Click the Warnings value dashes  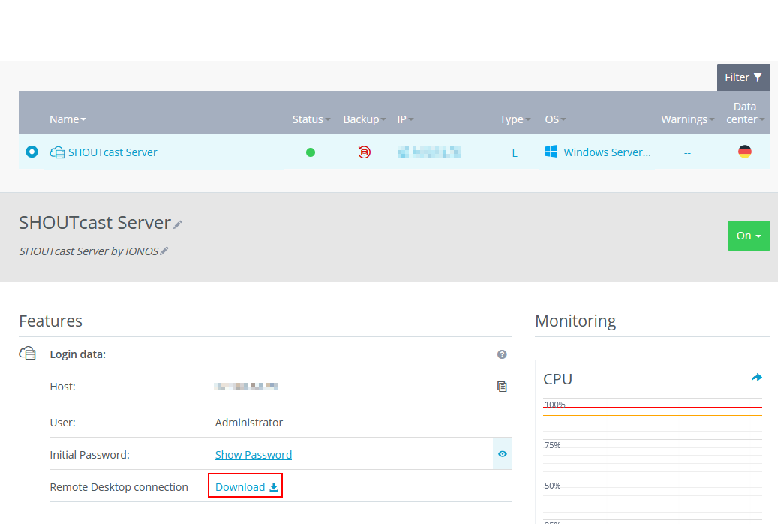[x=687, y=153]
